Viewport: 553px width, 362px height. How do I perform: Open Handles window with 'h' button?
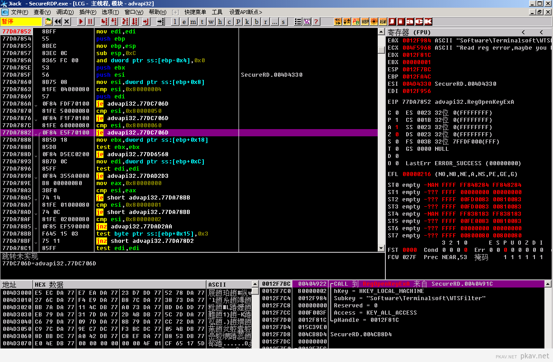click(x=220, y=22)
